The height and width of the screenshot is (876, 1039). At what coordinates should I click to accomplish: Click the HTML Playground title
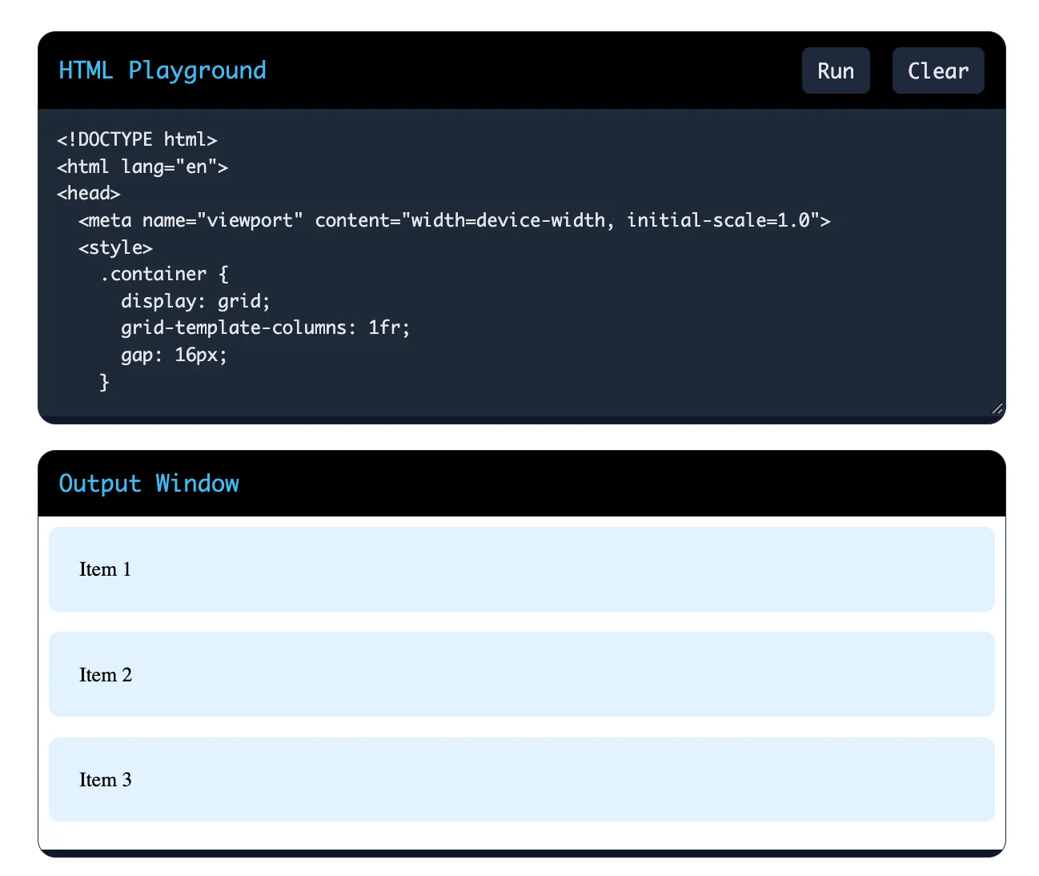click(162, 70)
